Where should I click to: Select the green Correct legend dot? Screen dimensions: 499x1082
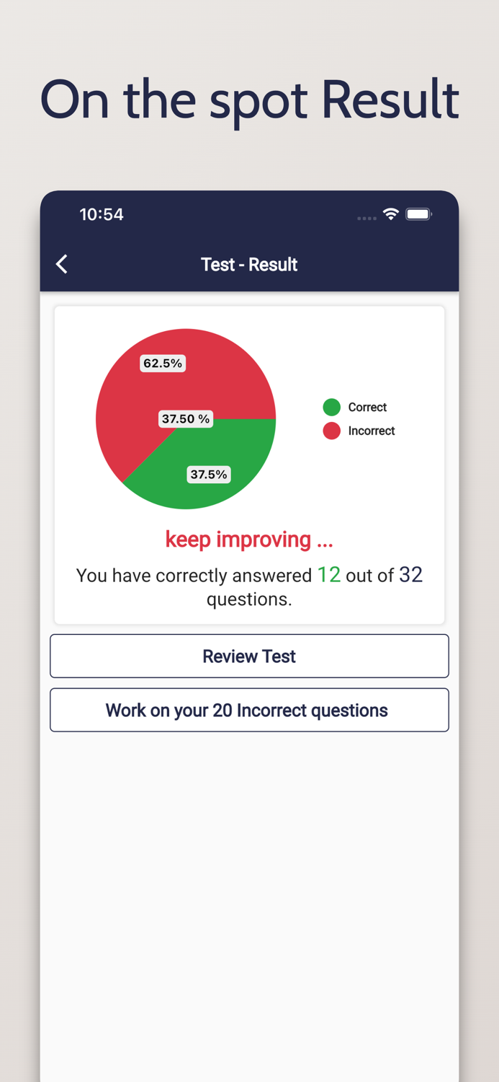[331, 407]
